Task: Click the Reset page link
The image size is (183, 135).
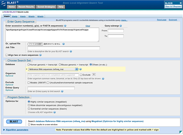Action: [x=162, y=20]
